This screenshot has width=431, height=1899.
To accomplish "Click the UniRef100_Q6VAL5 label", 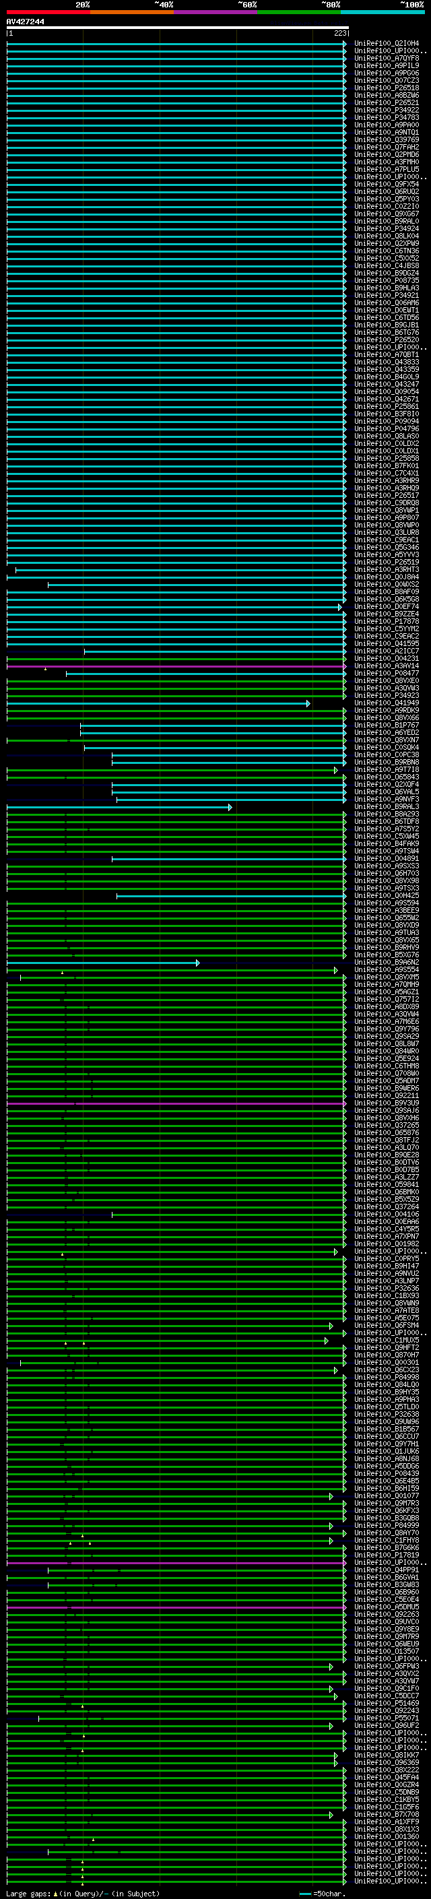I will [x=386, y=792].
